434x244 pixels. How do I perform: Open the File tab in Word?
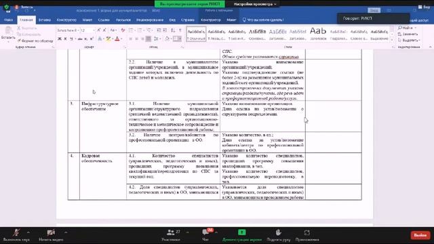9,20
